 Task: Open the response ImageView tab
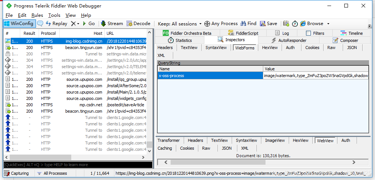click(x=275, y=140)
